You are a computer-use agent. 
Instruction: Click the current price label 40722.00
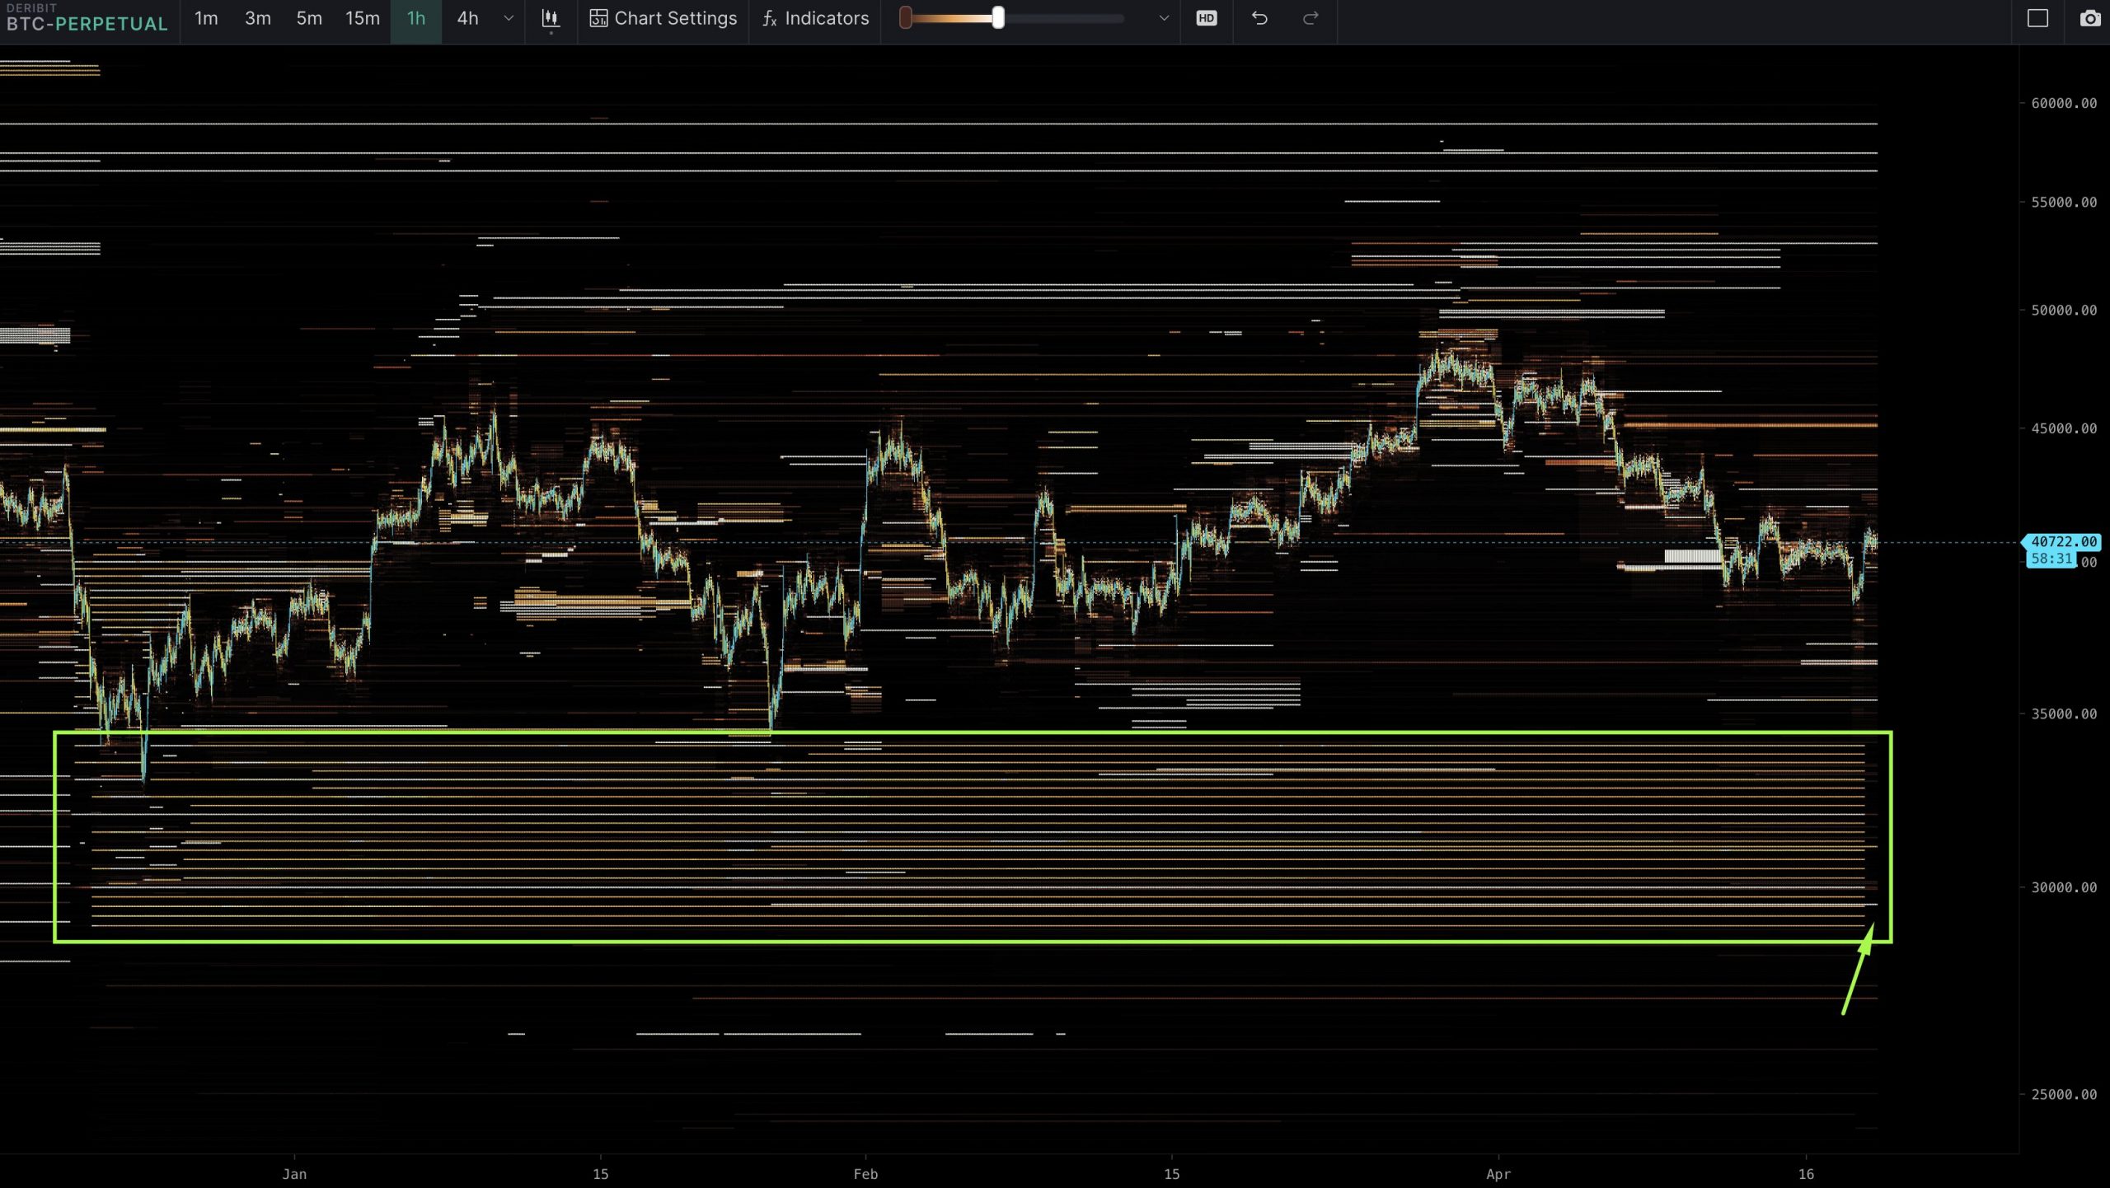(x=2063, y=541)
